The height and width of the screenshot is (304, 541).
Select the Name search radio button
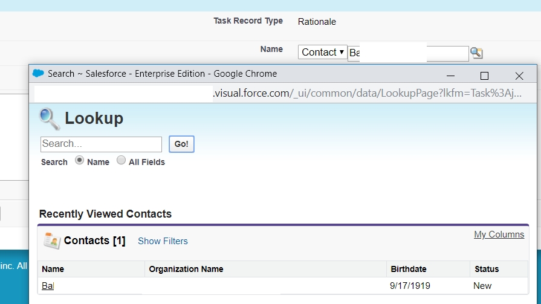pos(79,161)
